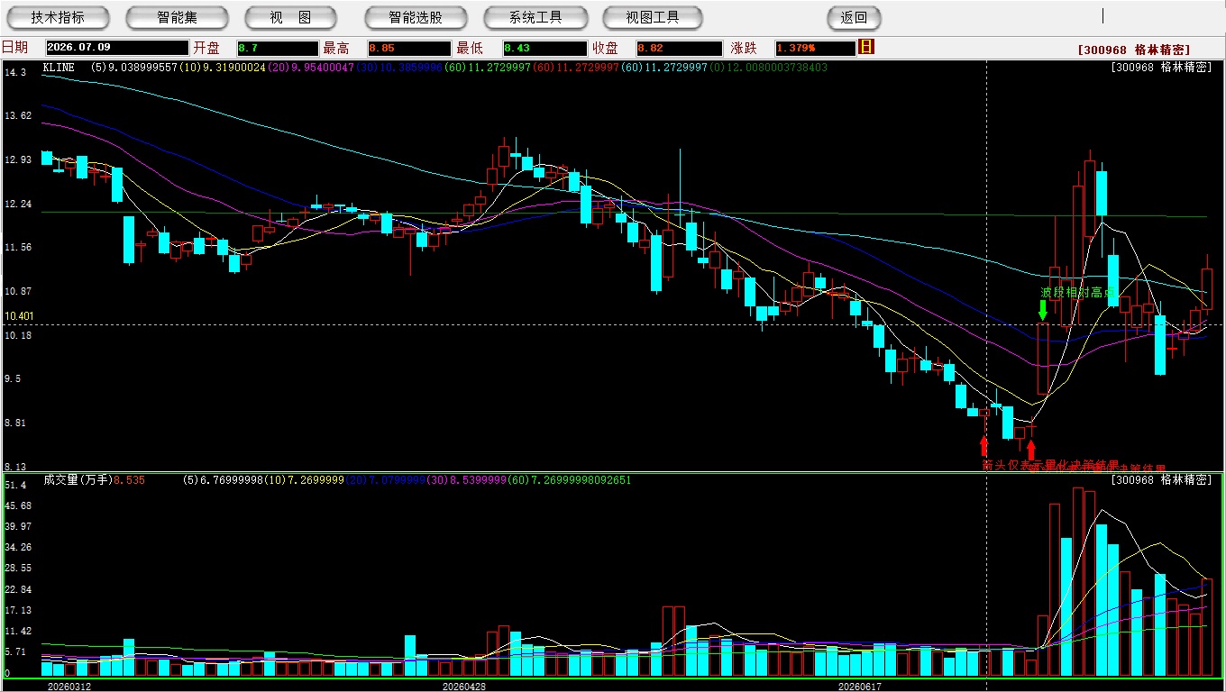Image resolution: width=1226 pixels, height=692 pixels.
Task: Click the 20260312 date label on axis
Action: pyautogui.click(x=69, y=687)
